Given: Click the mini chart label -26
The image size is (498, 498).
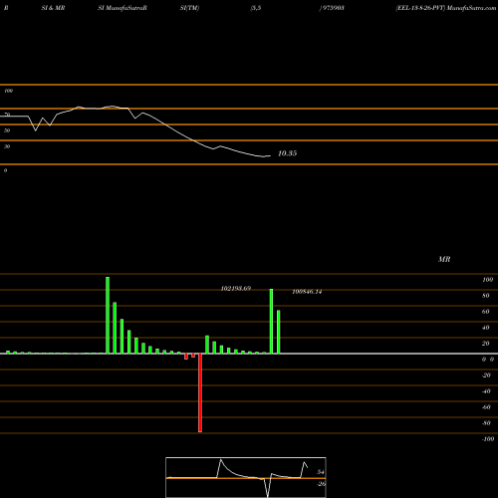Looking at the screenshot, I should (321, 484).
